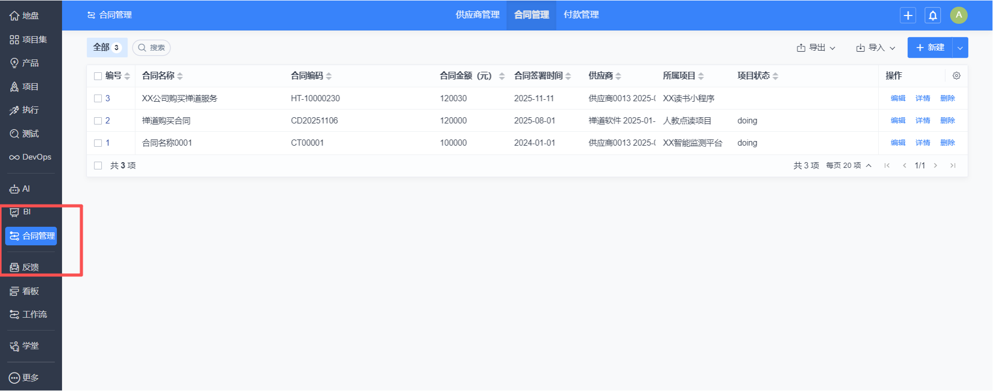This screenshot has width=993, height=391.
Task: Open the table column settings gear
Action: coord(956,76)
